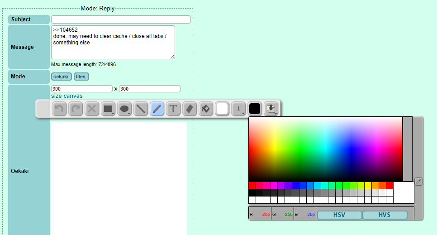Click the undo arrow in drawing toolbar
437x235 pixels.
[x=59, y=109]
